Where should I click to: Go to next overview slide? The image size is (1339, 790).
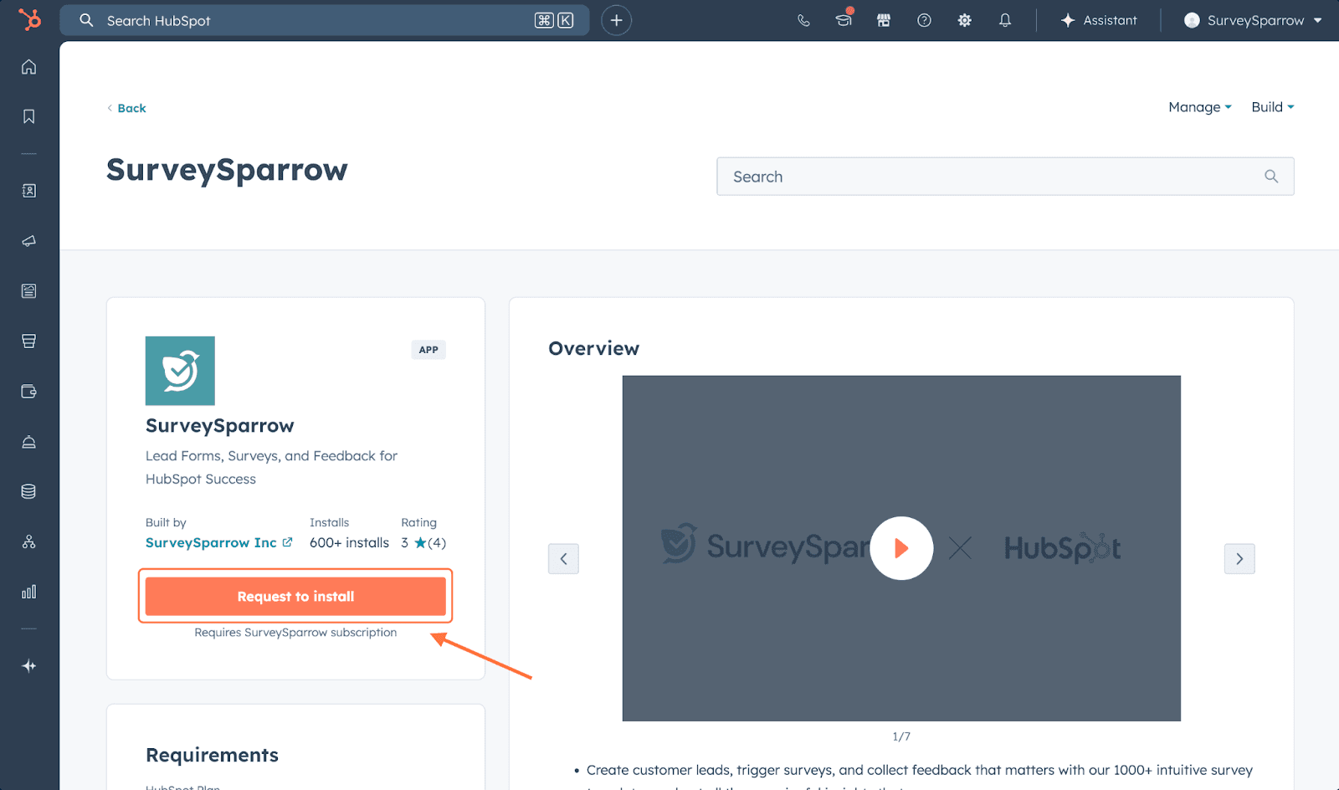pyautogui.click(x=1239, y=558)
